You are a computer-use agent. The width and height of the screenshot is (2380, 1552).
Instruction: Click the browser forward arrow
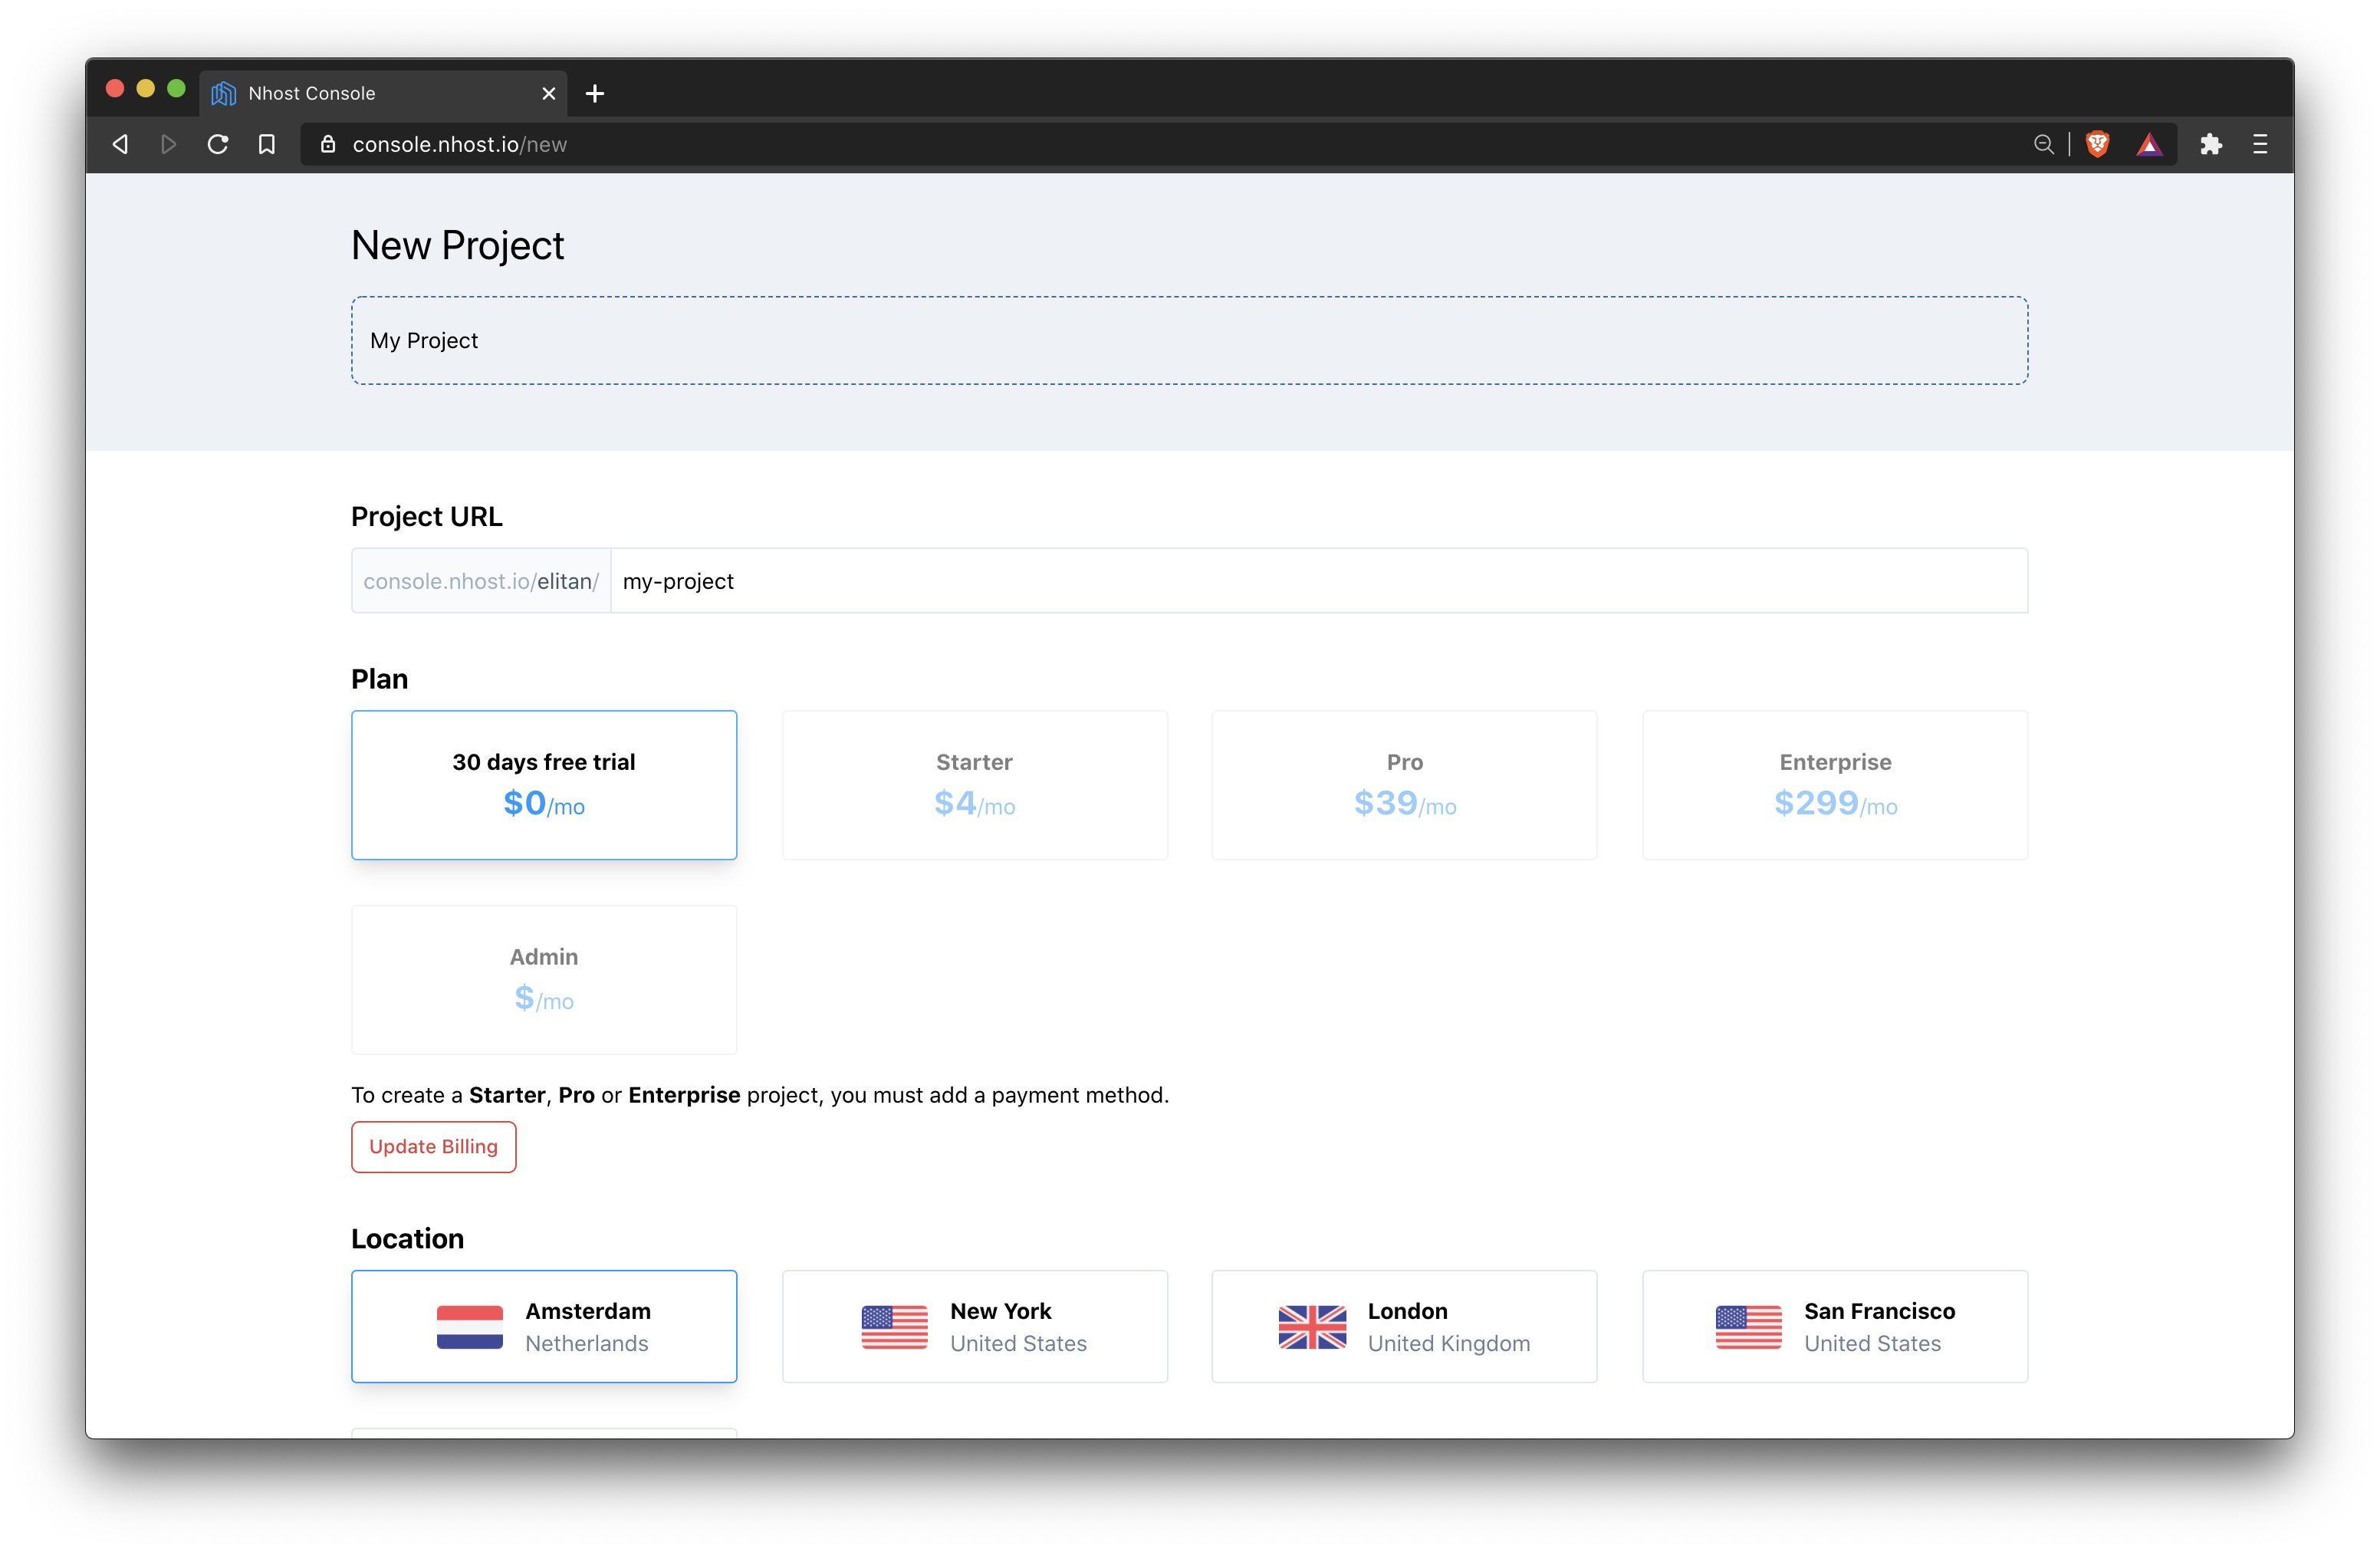click(168, 144)
